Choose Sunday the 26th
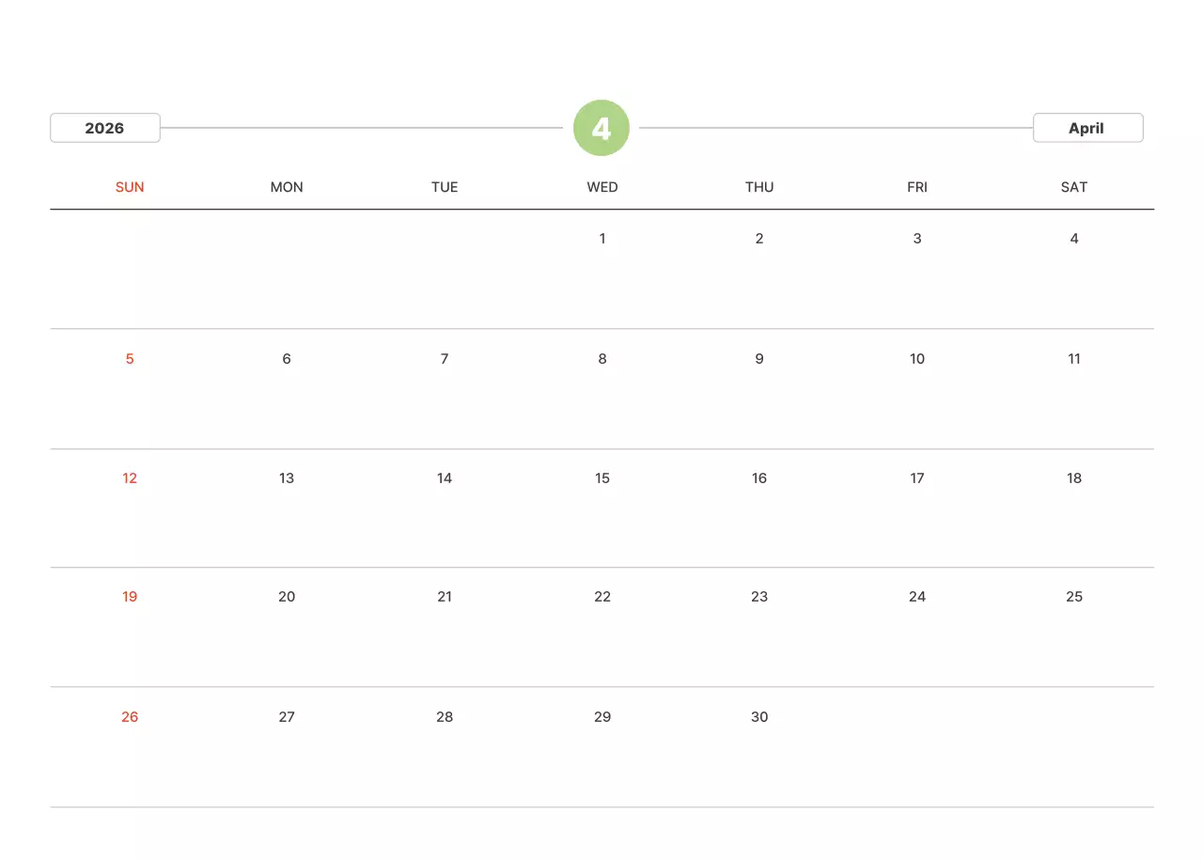 [130, 717]
